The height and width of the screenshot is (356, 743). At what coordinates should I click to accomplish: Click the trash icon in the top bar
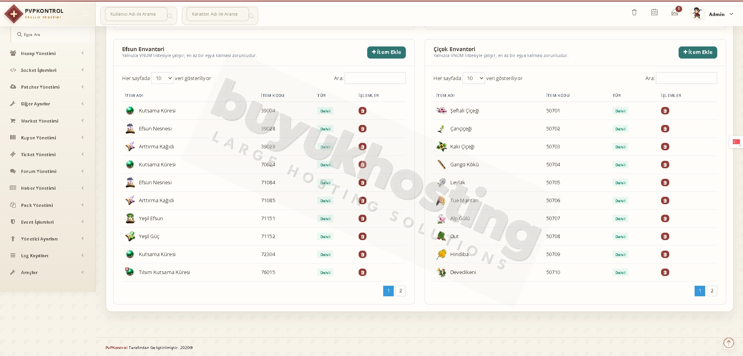634,12
